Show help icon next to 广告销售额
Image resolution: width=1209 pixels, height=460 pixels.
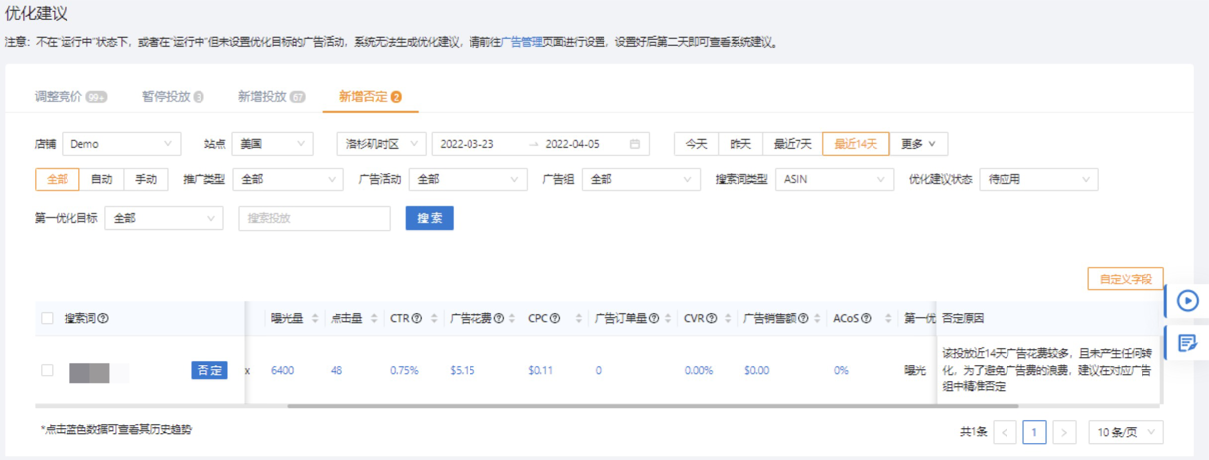pyautogui.click(x=803, y=319)
